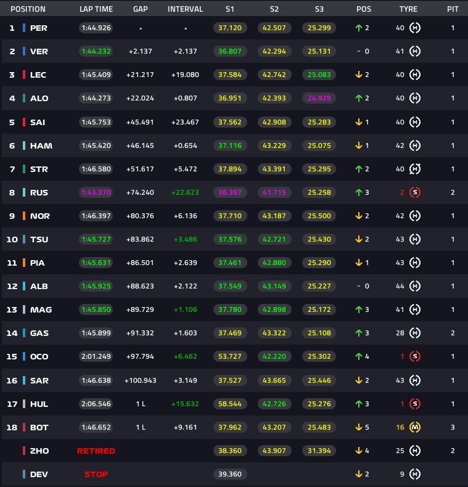This screenshot has width=468, height=487.
Task: Click the soft tyre icon for HUL
Action: point(415,404)
